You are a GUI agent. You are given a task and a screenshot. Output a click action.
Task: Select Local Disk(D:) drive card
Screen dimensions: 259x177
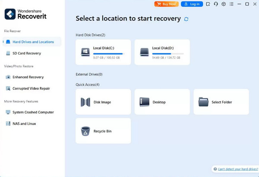coord(162,52)
